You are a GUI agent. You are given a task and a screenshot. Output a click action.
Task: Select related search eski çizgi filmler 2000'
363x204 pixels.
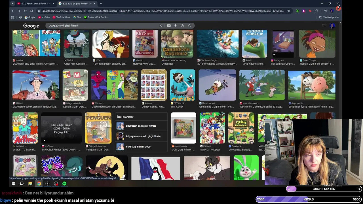coord(141,146)
